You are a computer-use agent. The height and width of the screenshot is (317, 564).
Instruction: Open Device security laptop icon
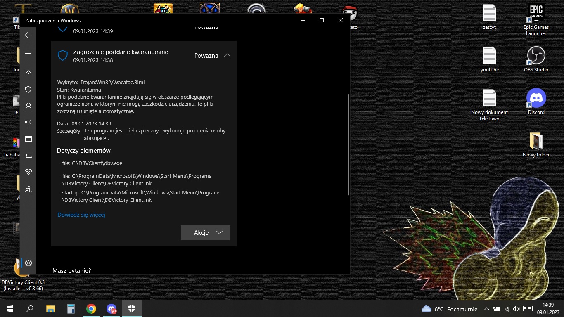(28, 156)
